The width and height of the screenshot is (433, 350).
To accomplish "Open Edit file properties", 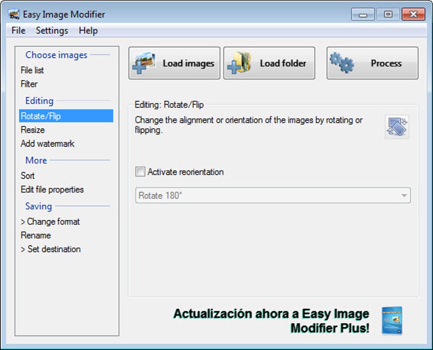I will 52,189.
